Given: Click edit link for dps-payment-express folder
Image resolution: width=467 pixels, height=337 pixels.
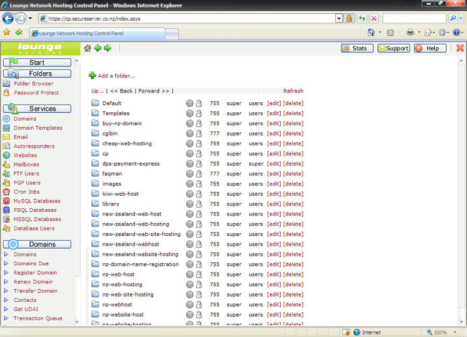Looking at the screenshot, I should tap(274, 164).
